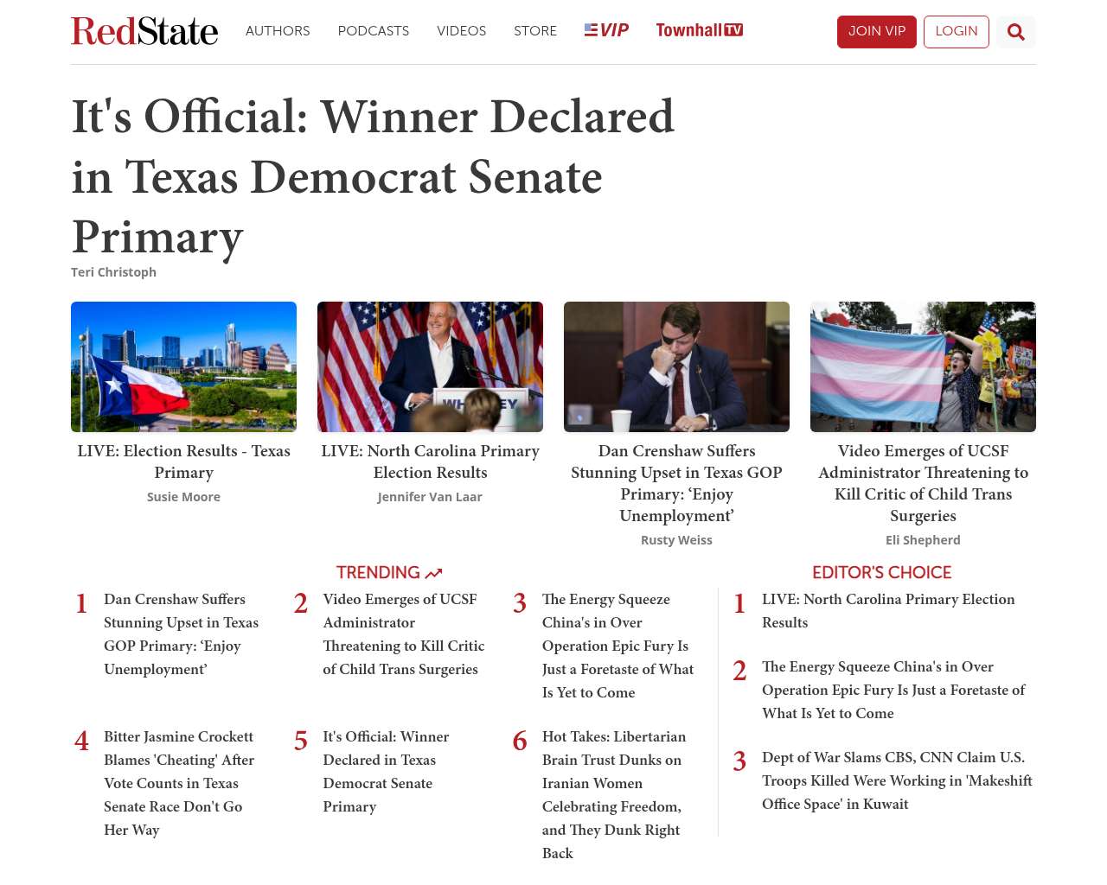The width and height of the screenshot is (1107, 885).
Task: Open Editor's Choice Dept of War story
Action: [x=897, y=780]
